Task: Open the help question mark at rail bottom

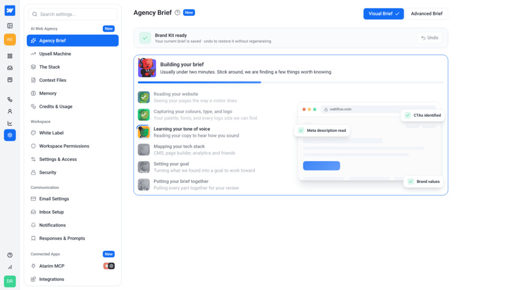Action: click(x=10, y=255)
